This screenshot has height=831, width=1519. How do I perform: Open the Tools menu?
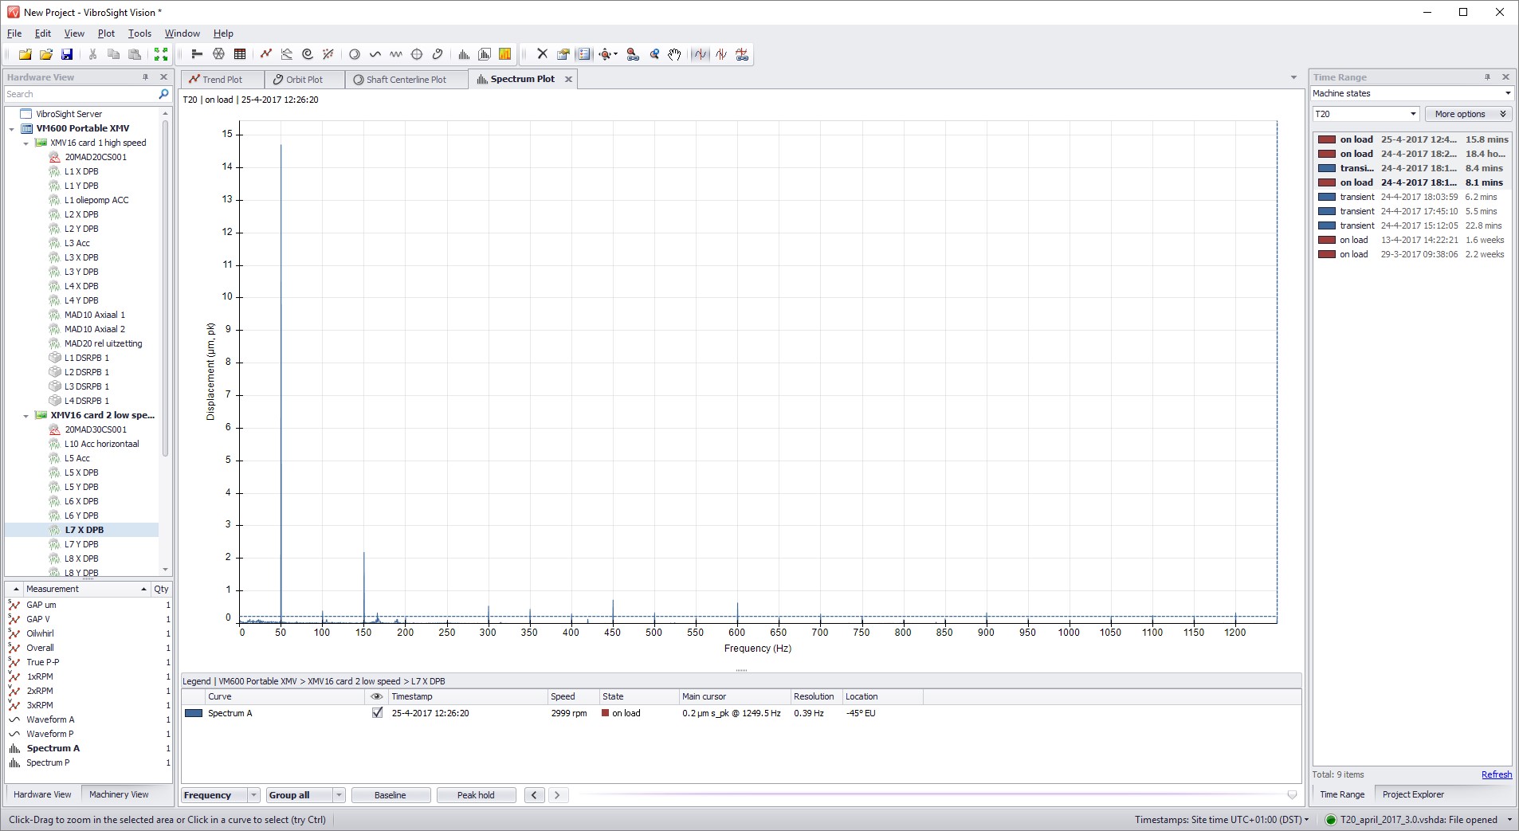139,33
